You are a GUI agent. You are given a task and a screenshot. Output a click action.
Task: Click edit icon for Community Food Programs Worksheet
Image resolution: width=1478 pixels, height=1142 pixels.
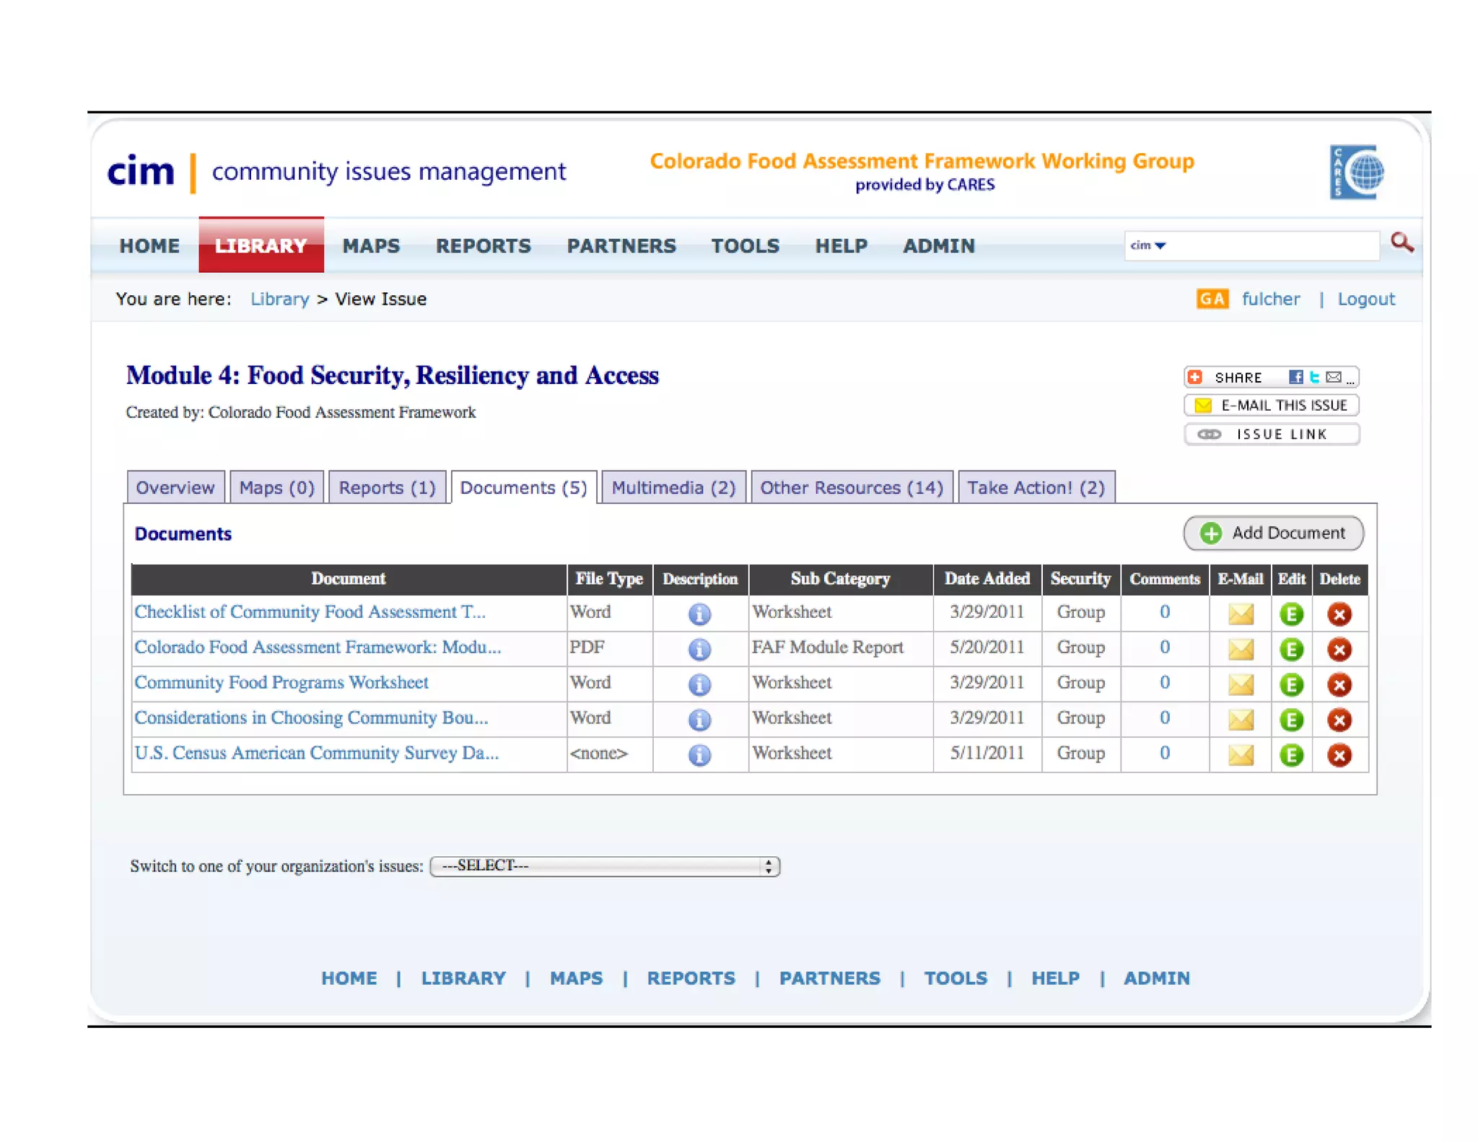(x=1291, y=684)
